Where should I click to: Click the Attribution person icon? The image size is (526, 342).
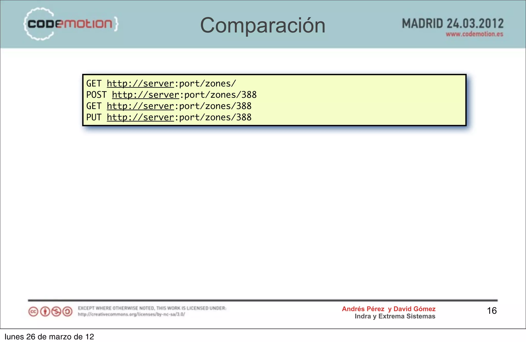click(45, 312)
